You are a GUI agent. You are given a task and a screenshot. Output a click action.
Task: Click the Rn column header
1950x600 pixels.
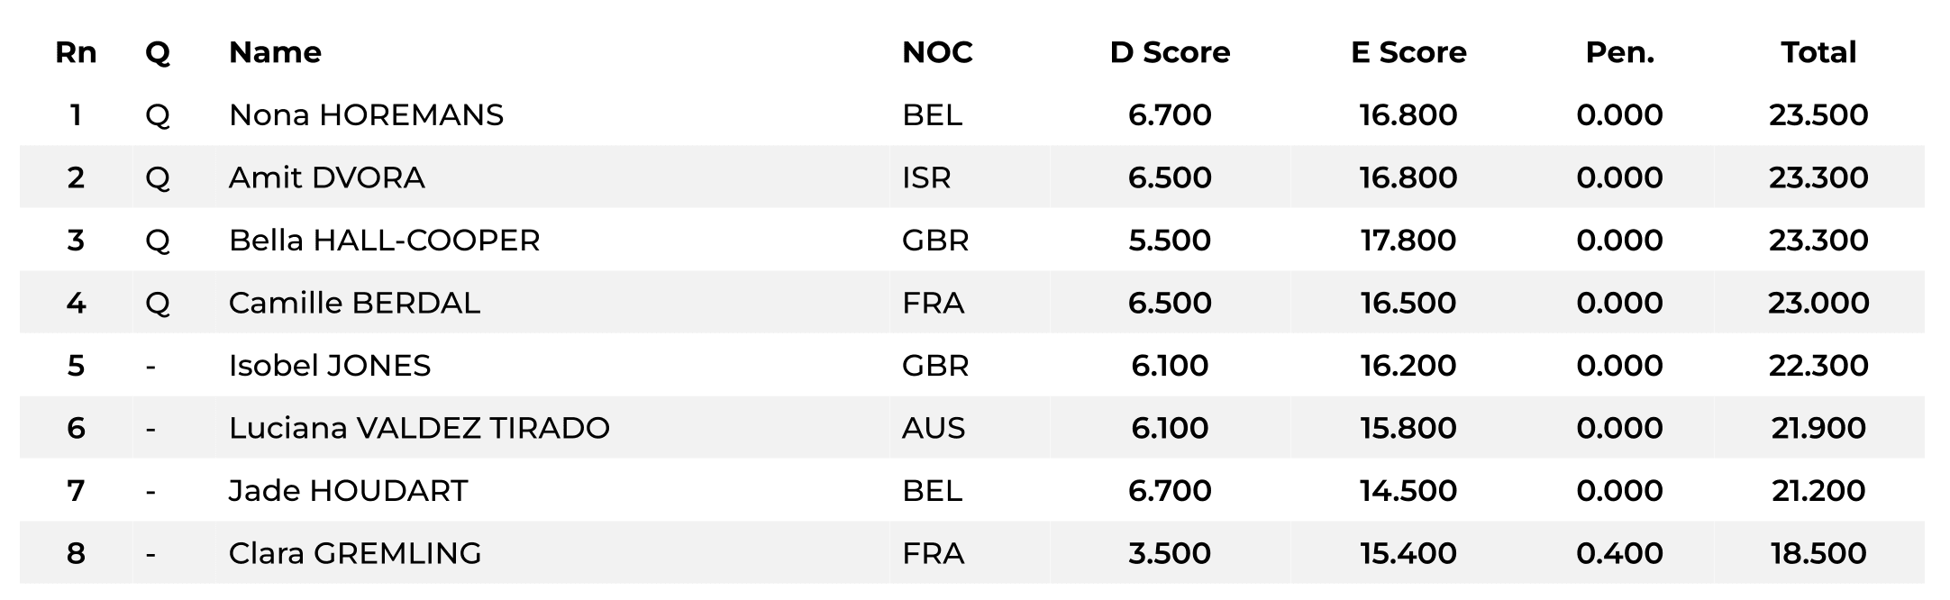click(76, 52)
